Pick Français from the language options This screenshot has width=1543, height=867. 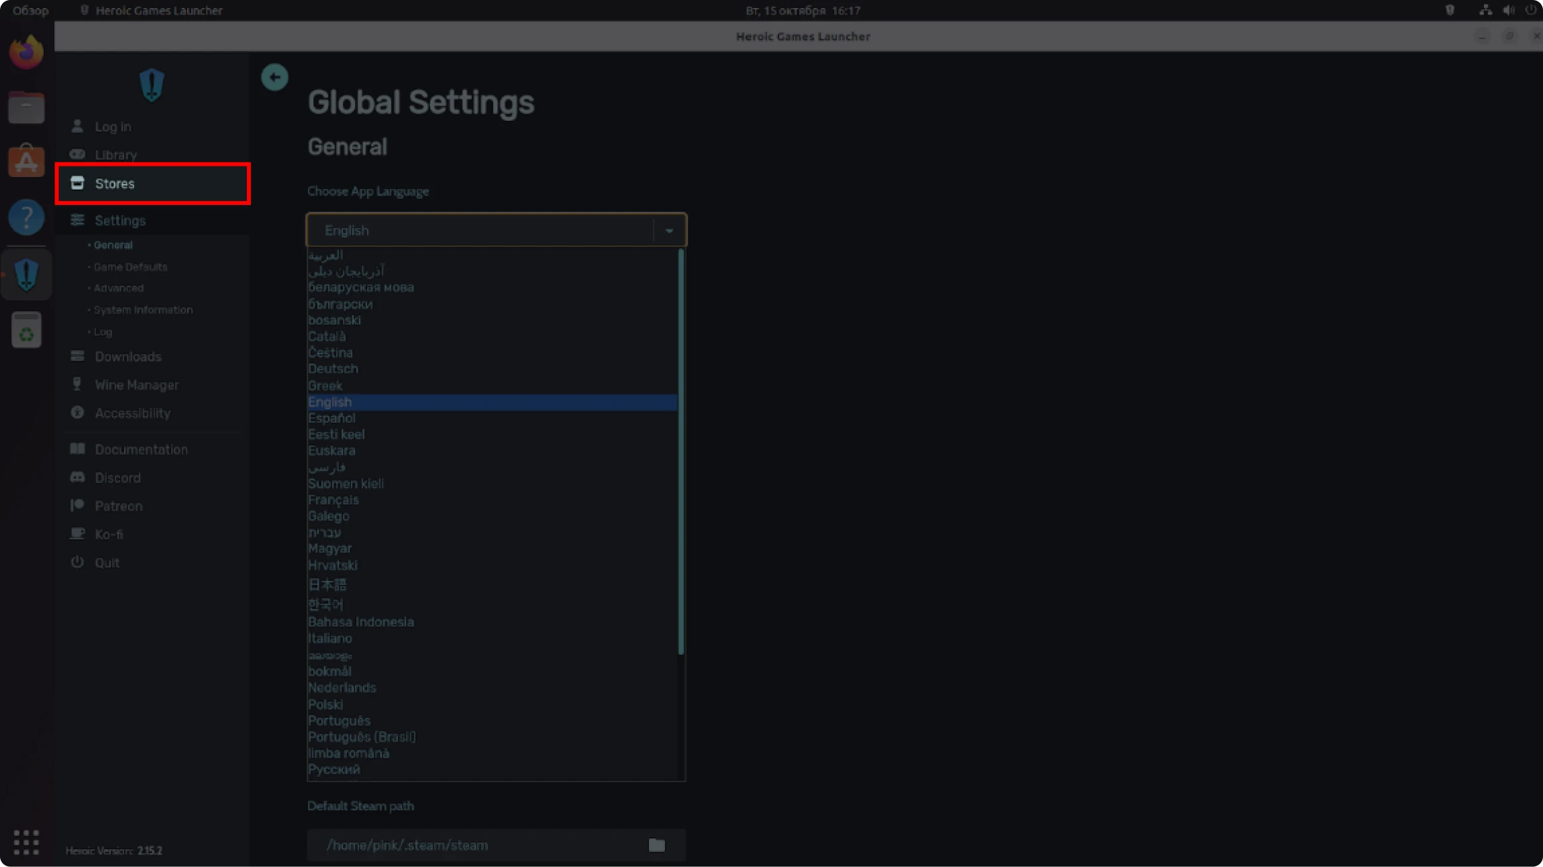point(333,500)
